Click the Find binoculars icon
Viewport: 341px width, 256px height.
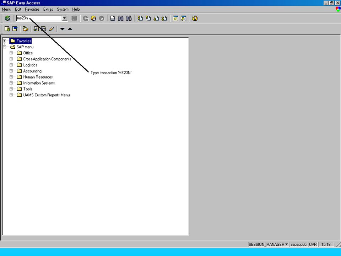pyautogui.click(x=121, y=18)
